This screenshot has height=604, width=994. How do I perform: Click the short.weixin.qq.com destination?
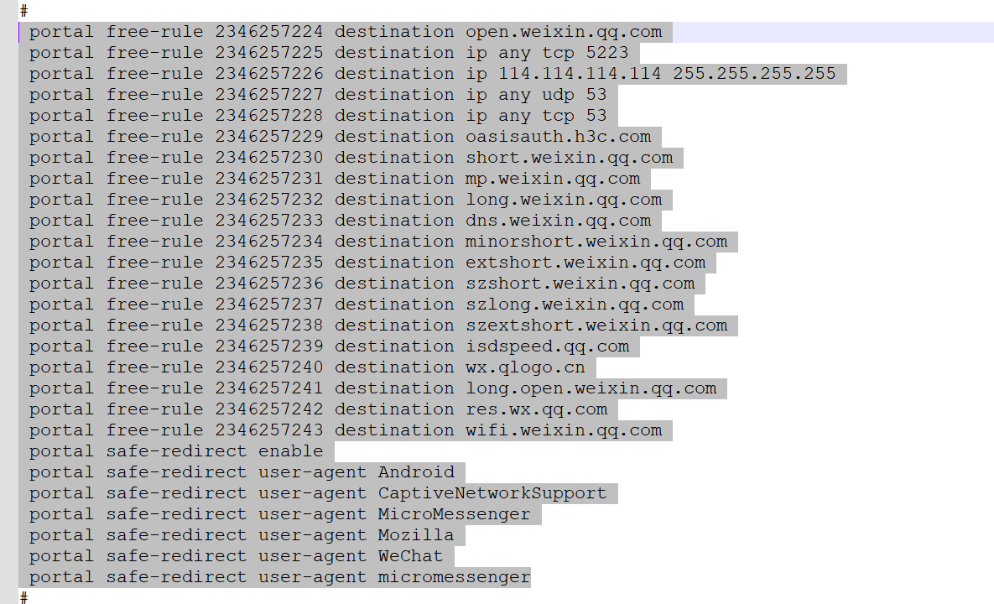(x=569, y=157)
